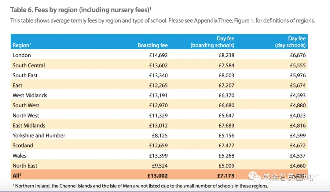Screen dimensions: 330x192
Task: Click the WeChat logo watermark icon
Action: (x=255, y=177)
